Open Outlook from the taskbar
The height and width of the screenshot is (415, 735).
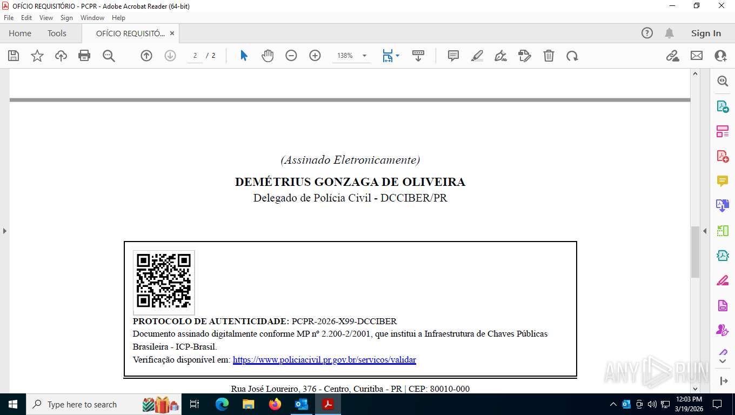tap(301, 404)
